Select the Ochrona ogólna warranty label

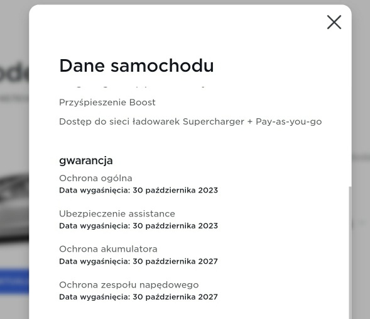pyautogui.click(x=95, y=178)
